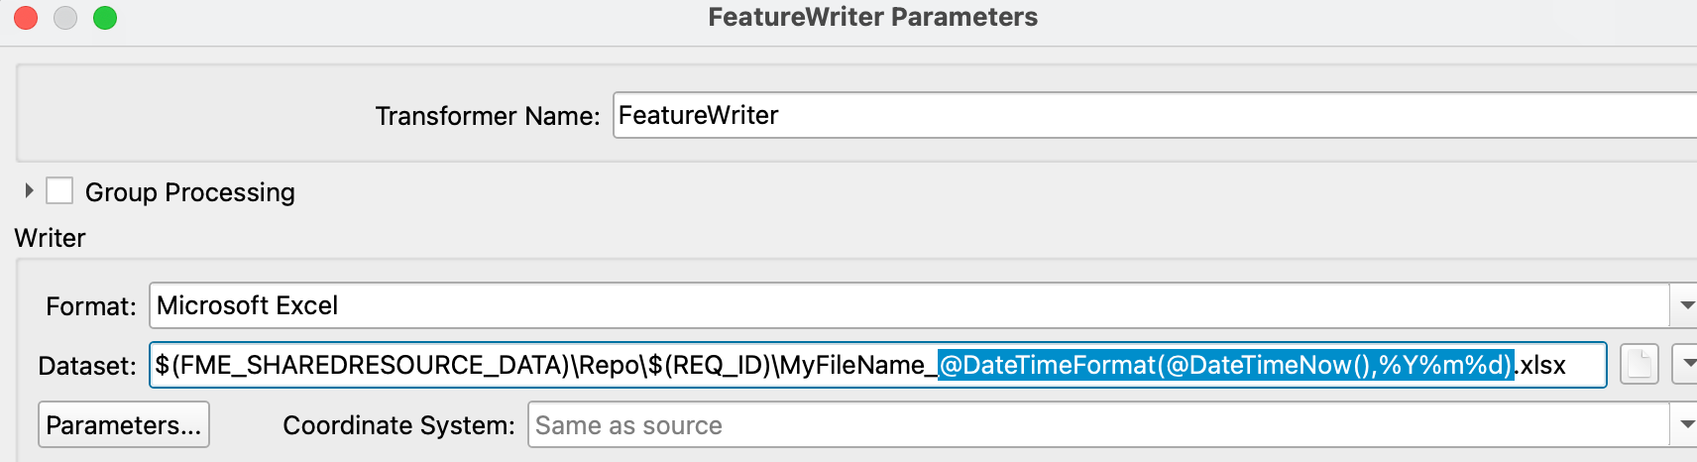The width and height of the screenshot is (1697, 462).
Task: Close the FeatureWriter Parameters window
Action: [x=26, y=18]
